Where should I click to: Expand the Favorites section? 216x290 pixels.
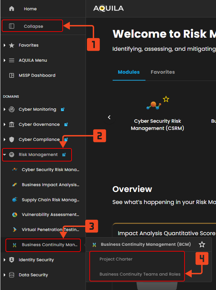tap(4, 45)
